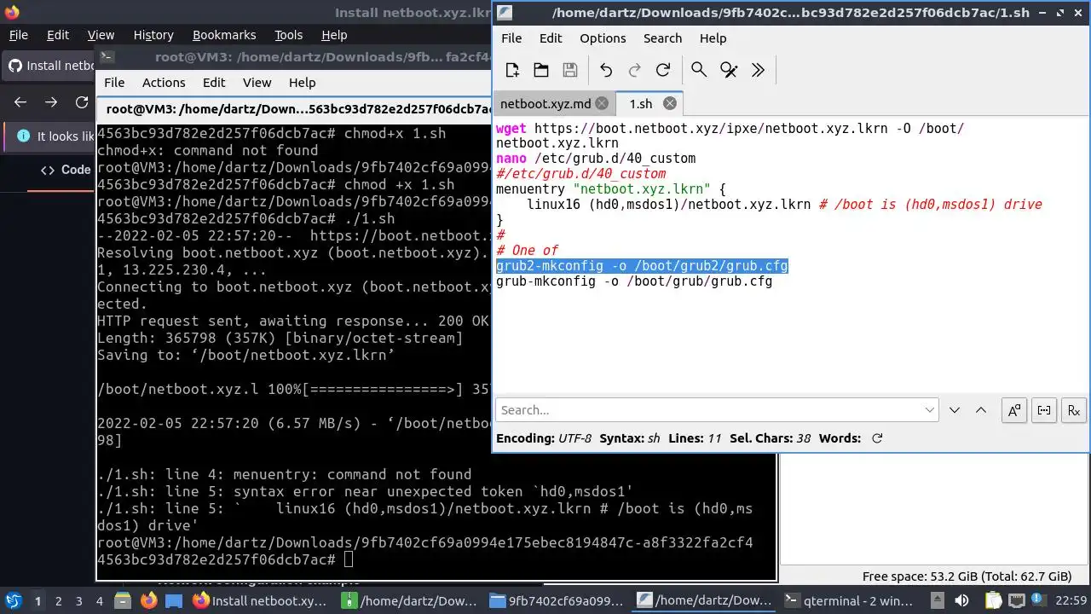The height and width of the screenshot is (614, 1091).
Task: Click the Save floppy disk icon
Action: tap(570, 70)
